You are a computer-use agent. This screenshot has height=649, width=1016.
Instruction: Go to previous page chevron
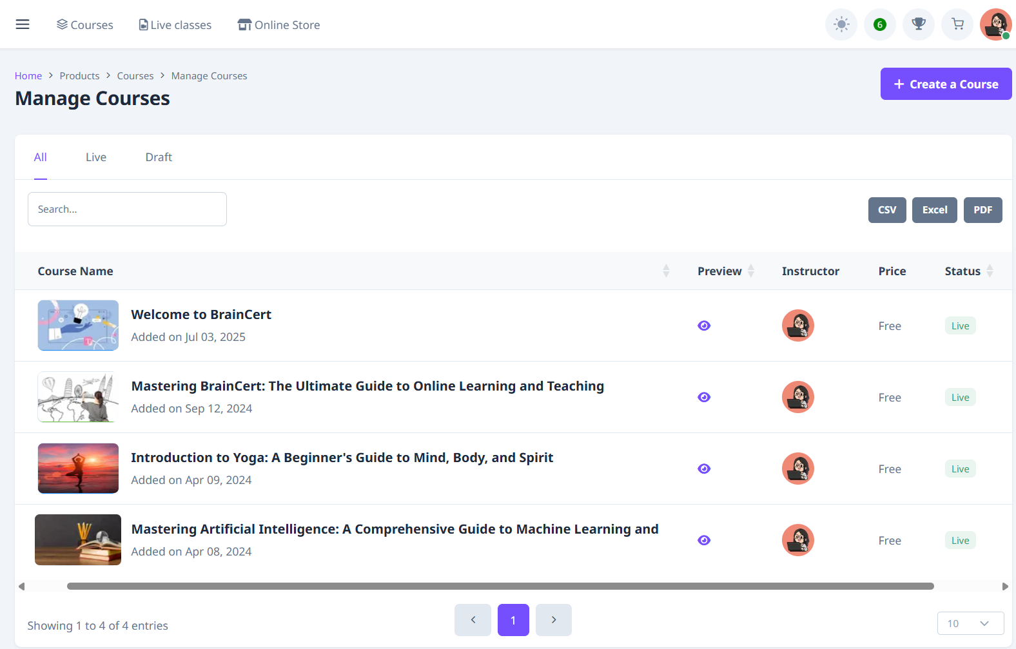coord(473,620)
